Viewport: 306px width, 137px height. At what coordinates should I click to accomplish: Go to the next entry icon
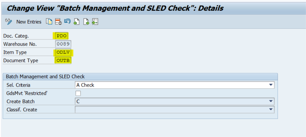click(x=86, y=22)
